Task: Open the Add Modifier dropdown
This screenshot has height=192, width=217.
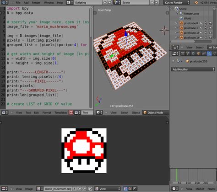Action: point(193,69)
